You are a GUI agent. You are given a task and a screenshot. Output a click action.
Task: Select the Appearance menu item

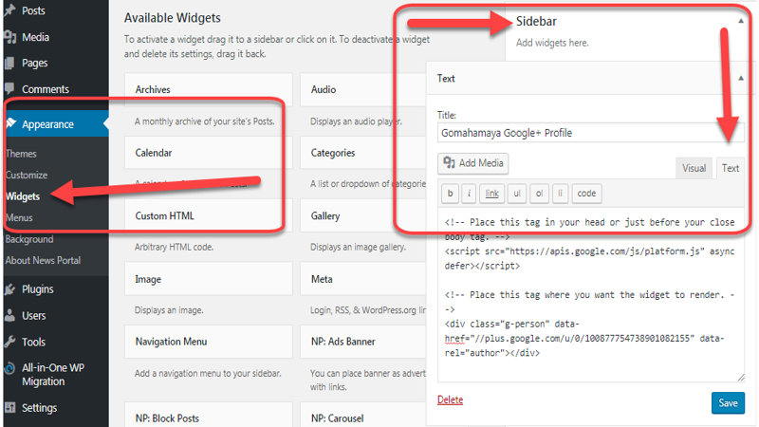[x=56, y=124]
